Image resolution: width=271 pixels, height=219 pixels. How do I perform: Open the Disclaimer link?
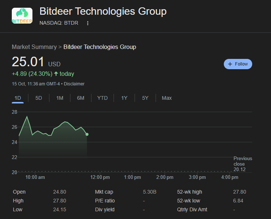[x=74, y=84]
